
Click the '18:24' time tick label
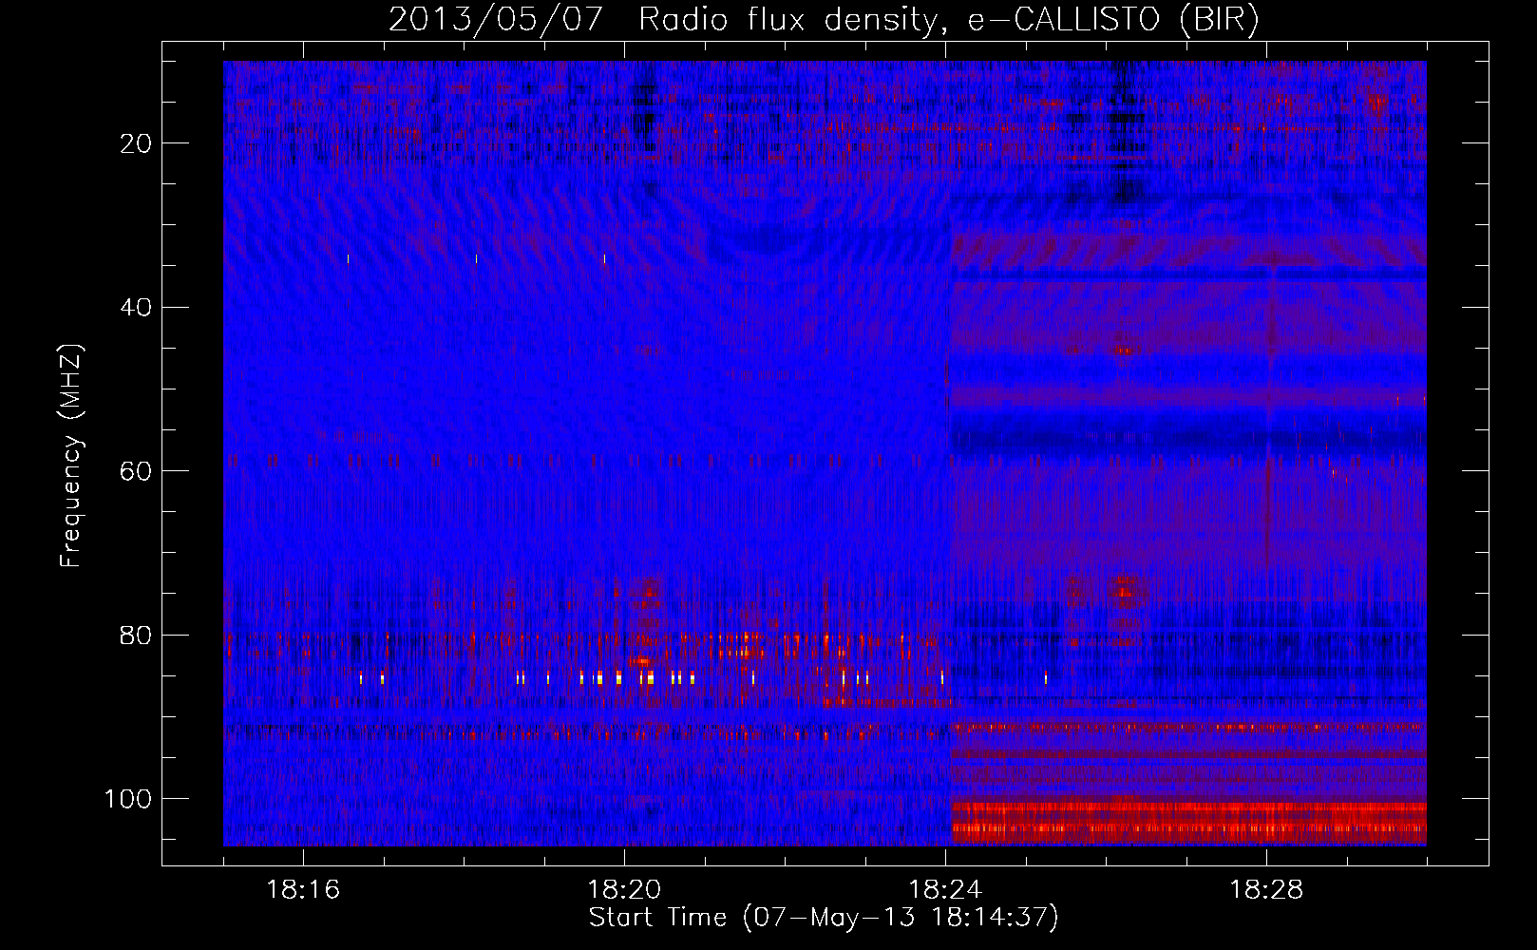945,890
